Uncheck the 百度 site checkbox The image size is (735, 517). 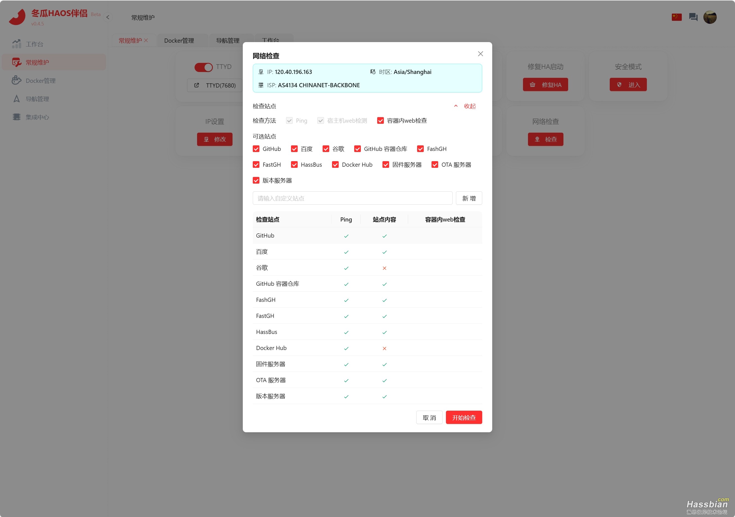294,149
